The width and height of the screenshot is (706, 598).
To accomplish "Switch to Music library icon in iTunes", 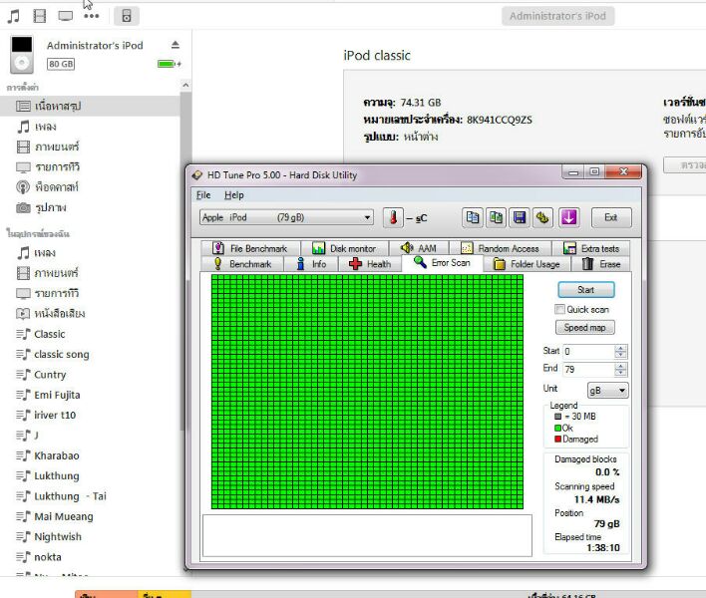I will coord(13,16).
